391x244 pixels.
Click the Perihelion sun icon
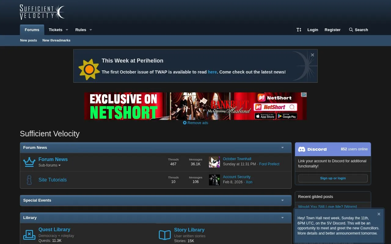tap(89, 70)
